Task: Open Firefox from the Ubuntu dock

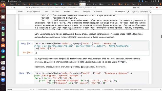Action: point(3,5)
